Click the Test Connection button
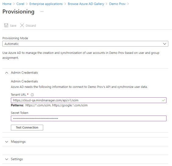The height and width of the screenshot is (166, 172). pos(27,127)
